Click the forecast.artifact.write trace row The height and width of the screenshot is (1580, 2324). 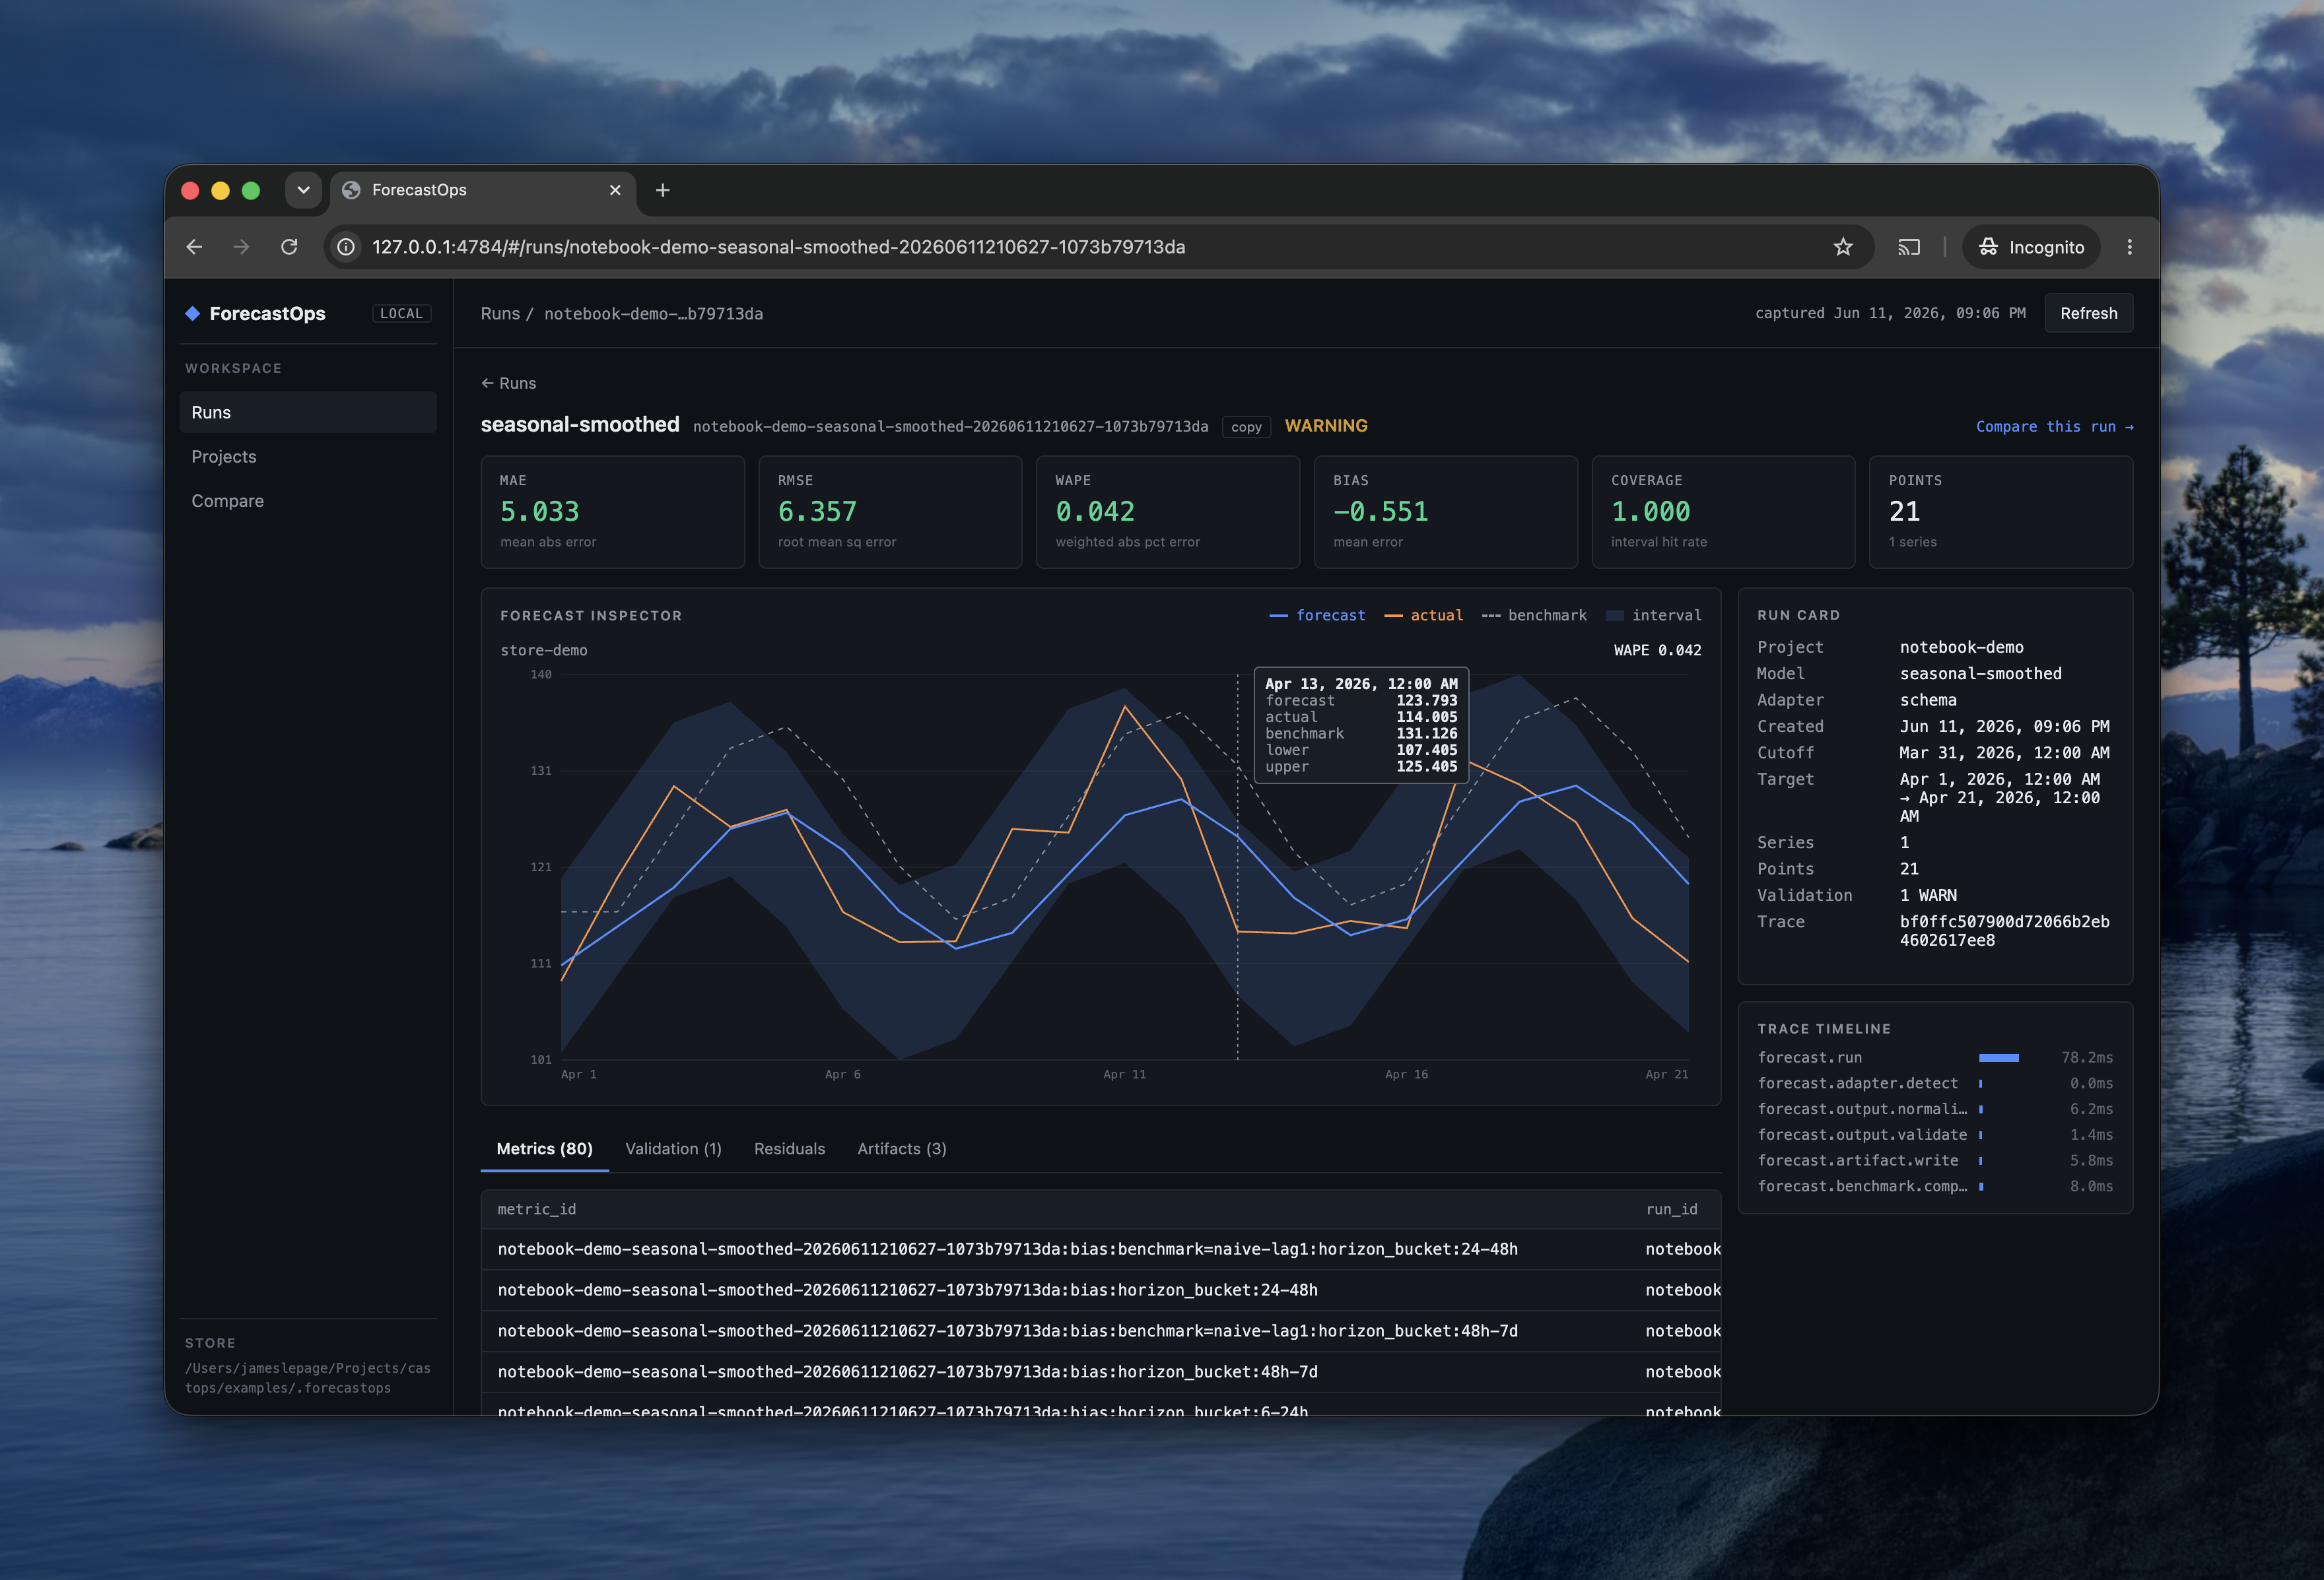[1935, 1160]
